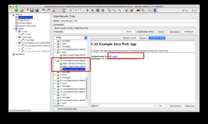Click the Remote Stop All icon
Image resolution: width=208 pixels, height=124 pixels.
(115, 10)
